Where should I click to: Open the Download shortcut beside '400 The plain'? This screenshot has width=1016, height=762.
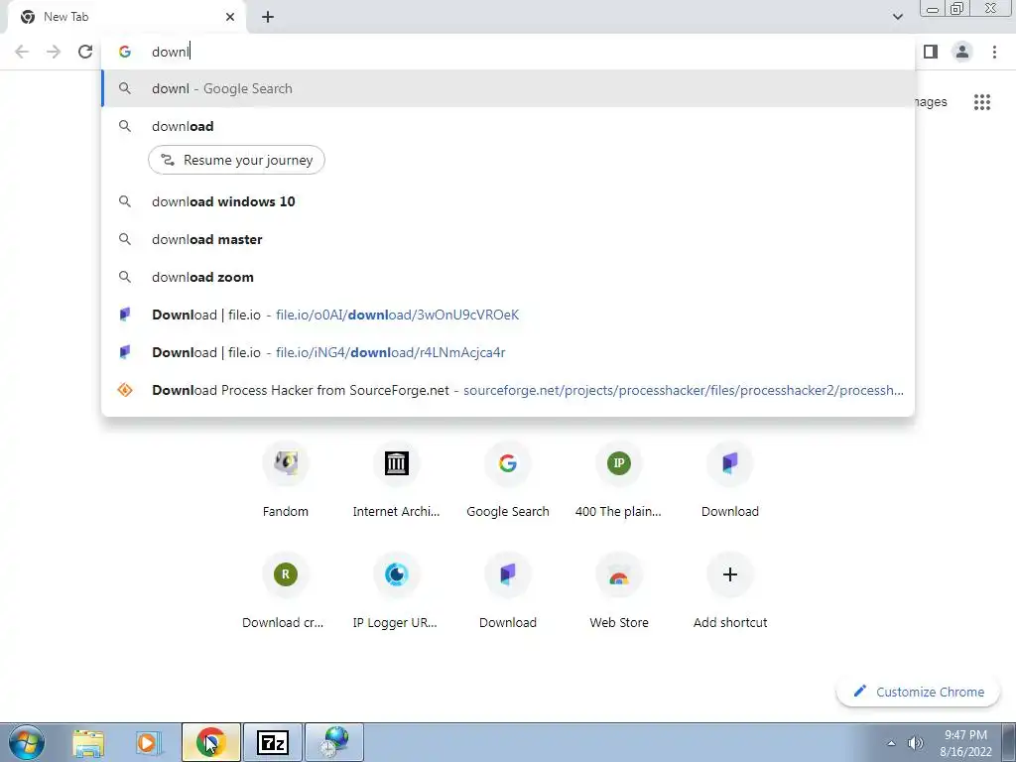point(730,479)
